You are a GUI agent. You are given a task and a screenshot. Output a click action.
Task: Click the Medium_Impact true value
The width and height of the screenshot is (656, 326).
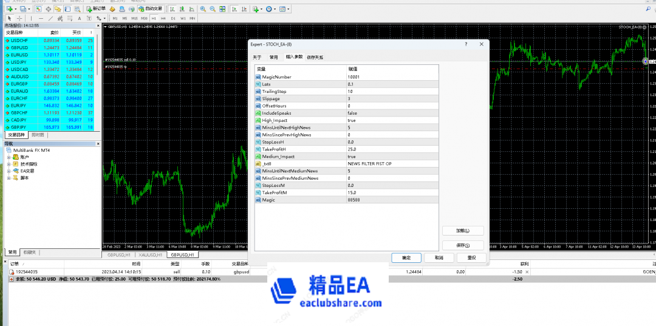[x=392, y=156]
